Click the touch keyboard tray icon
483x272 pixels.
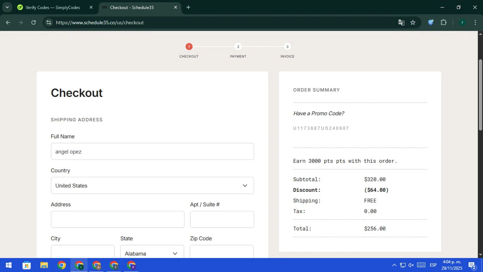pyautogui.click(x=421, y=265)
